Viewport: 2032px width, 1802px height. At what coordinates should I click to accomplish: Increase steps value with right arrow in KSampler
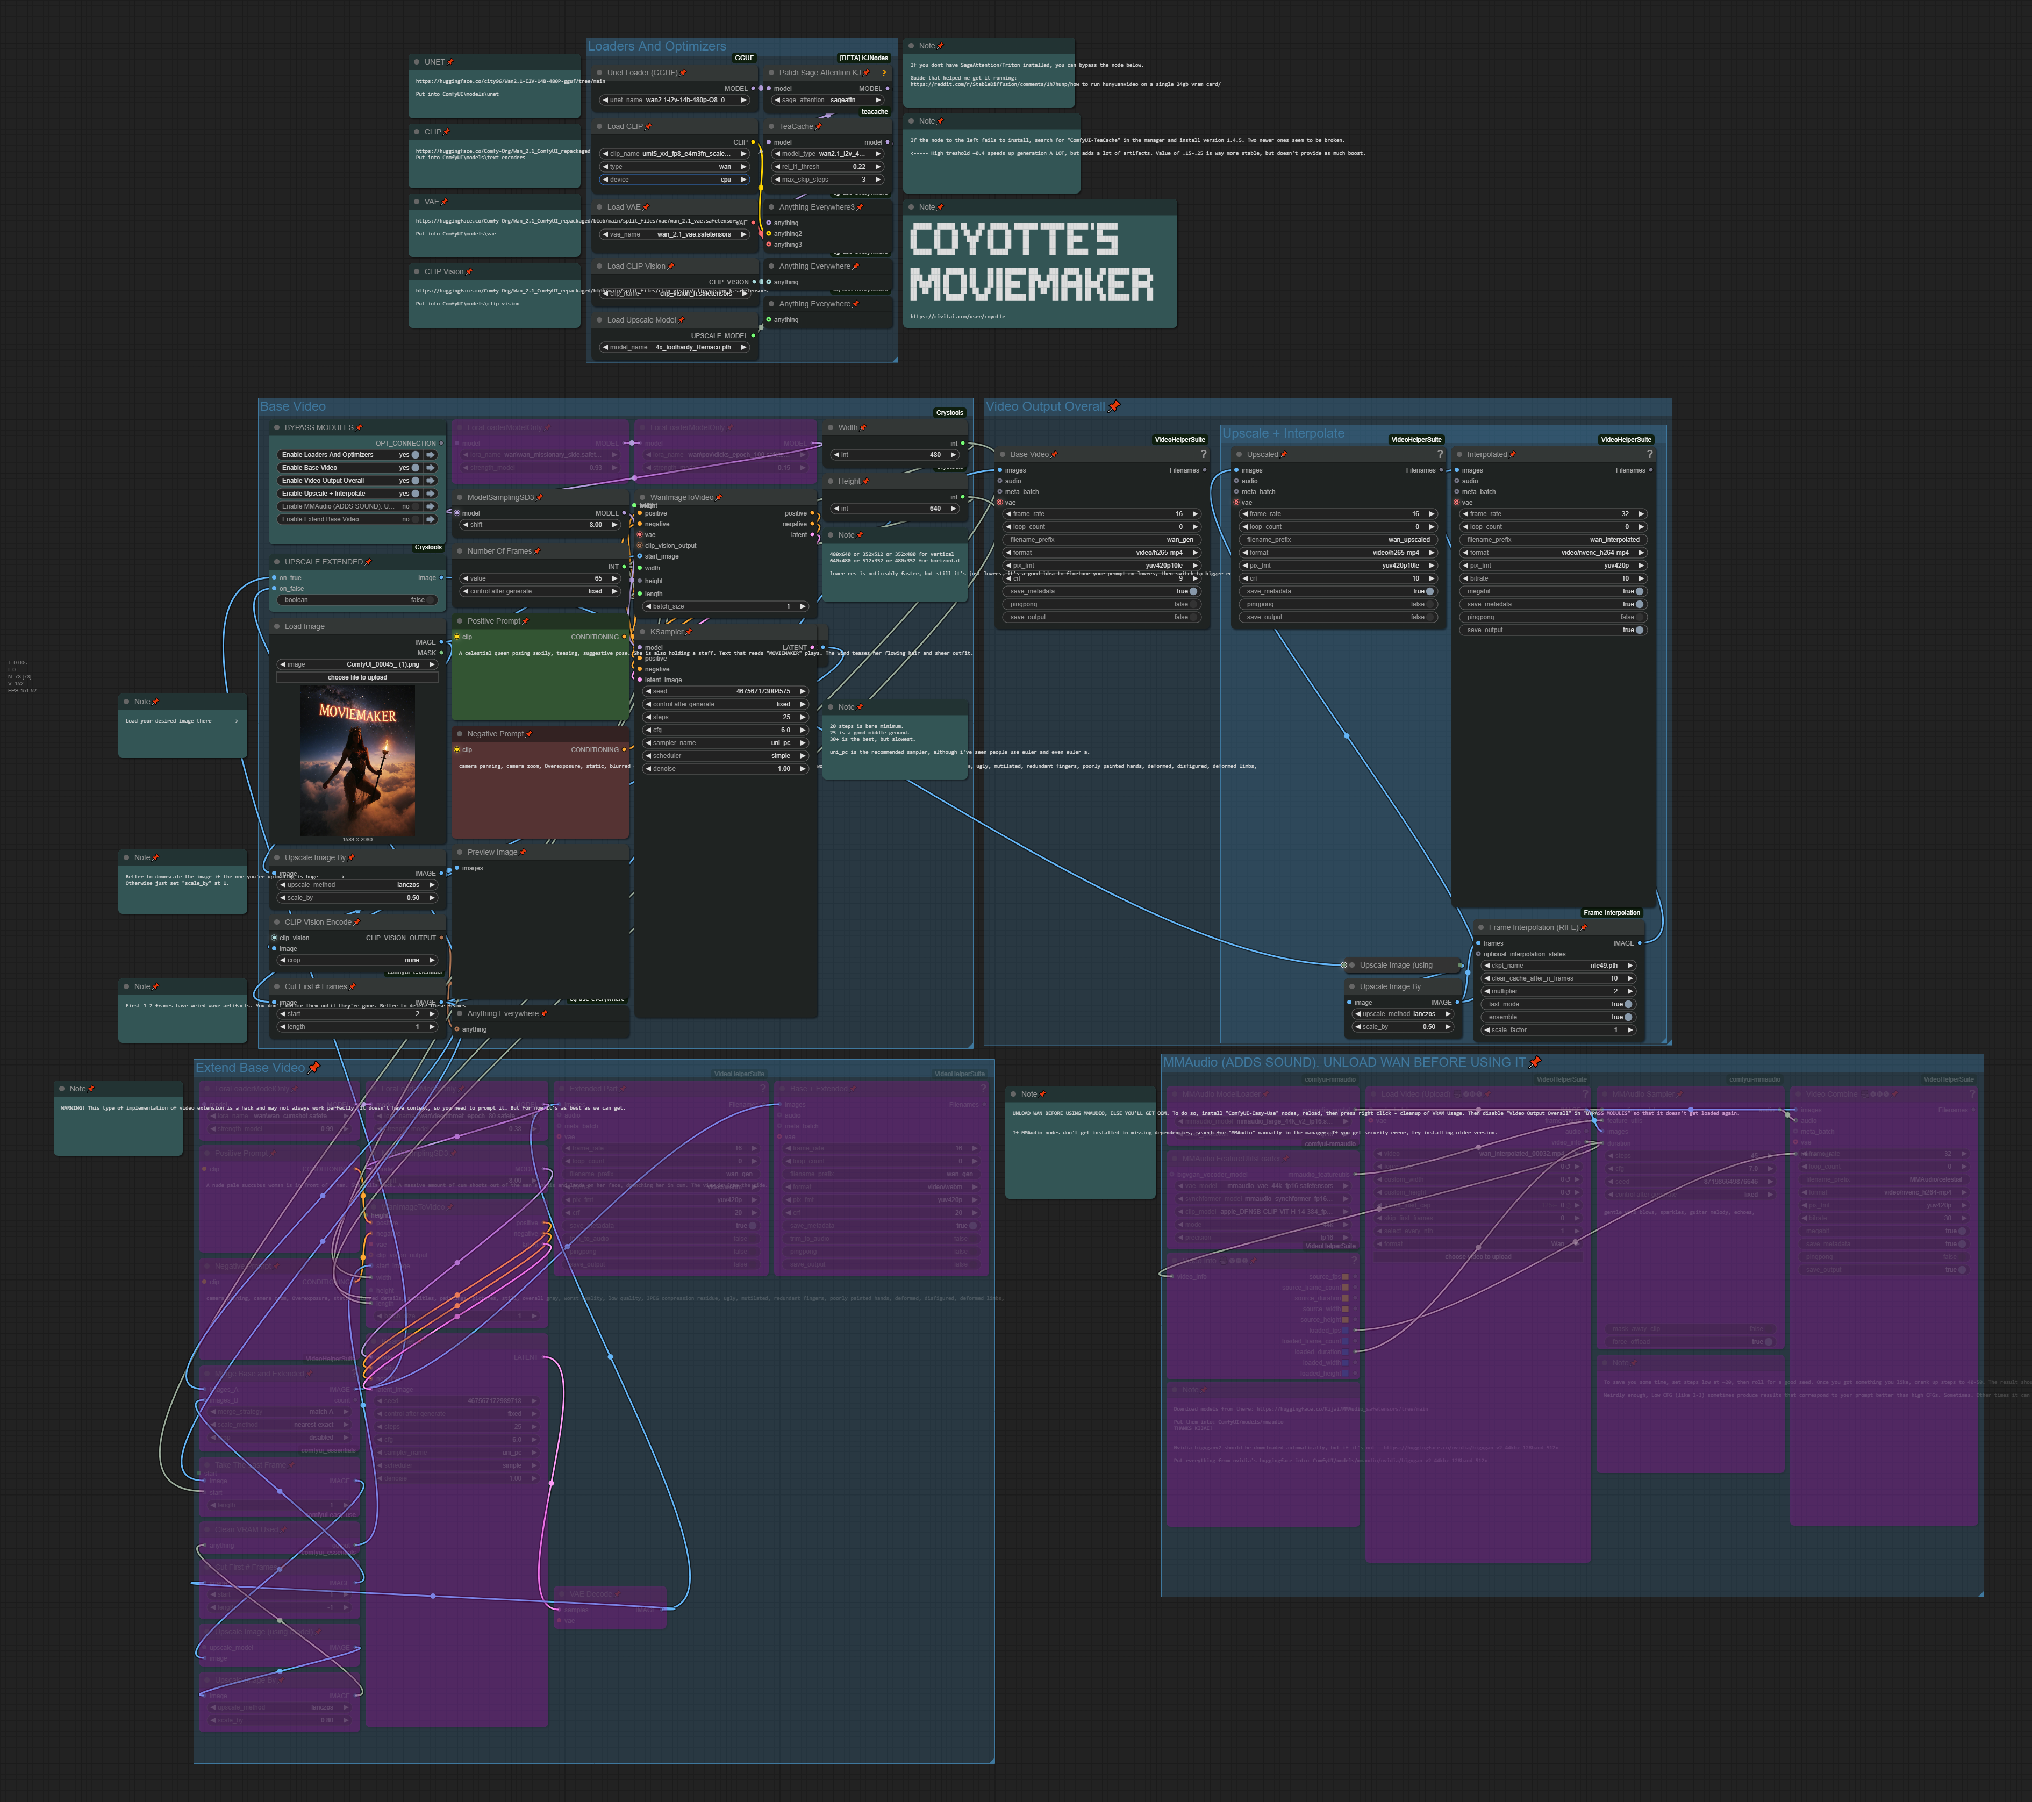pos(802,717)
